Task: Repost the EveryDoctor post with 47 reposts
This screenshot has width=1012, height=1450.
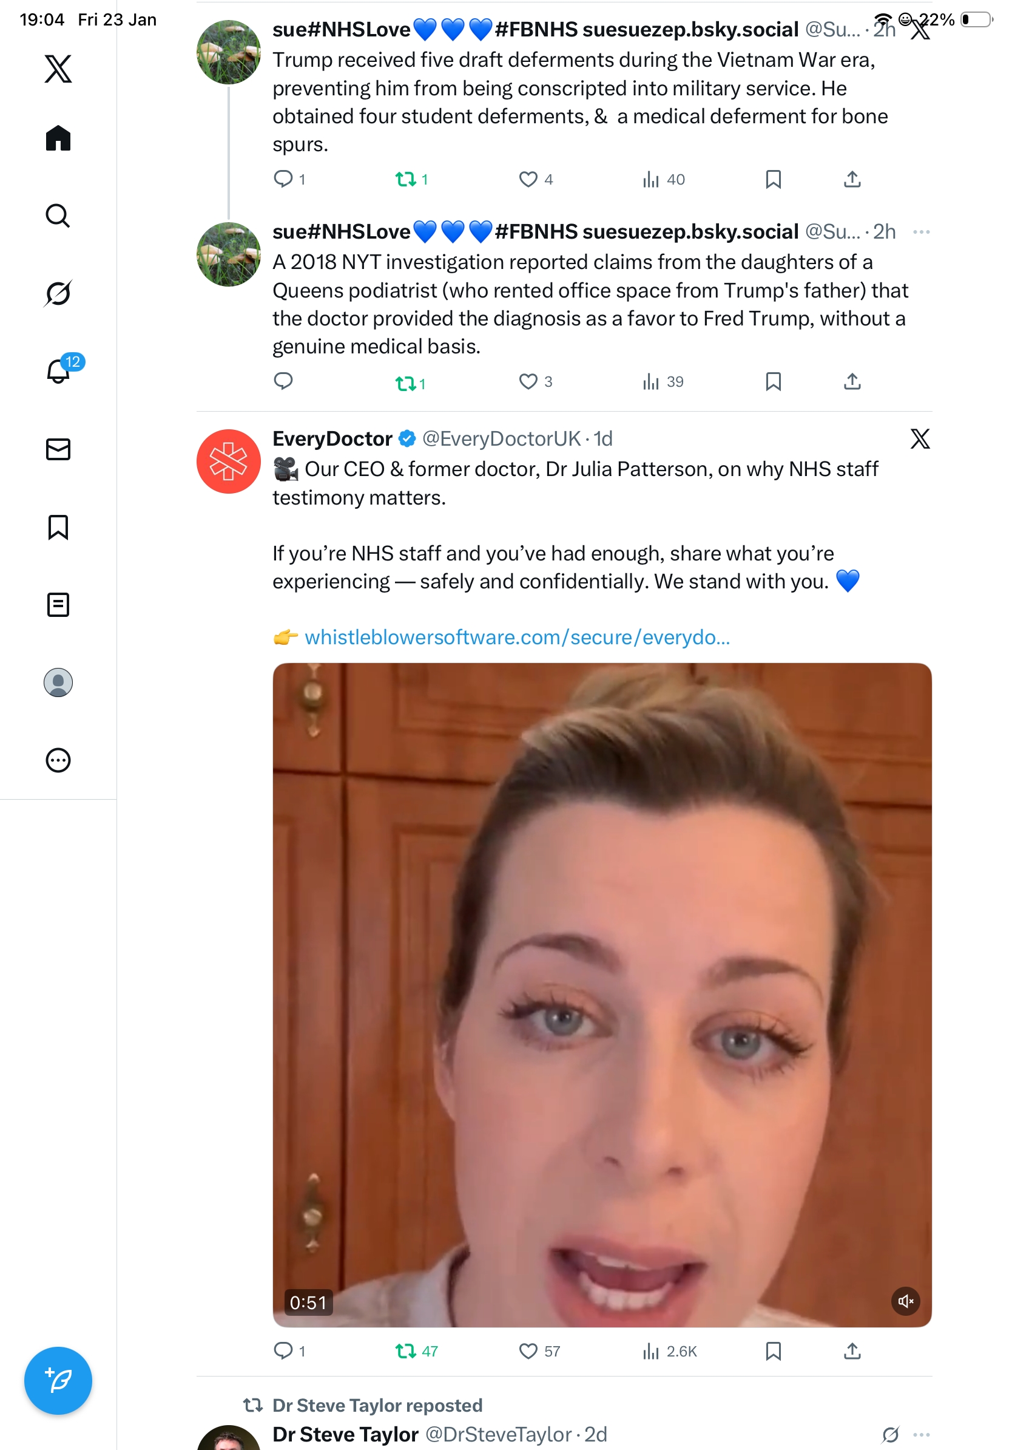Action: pos(406,1350)
